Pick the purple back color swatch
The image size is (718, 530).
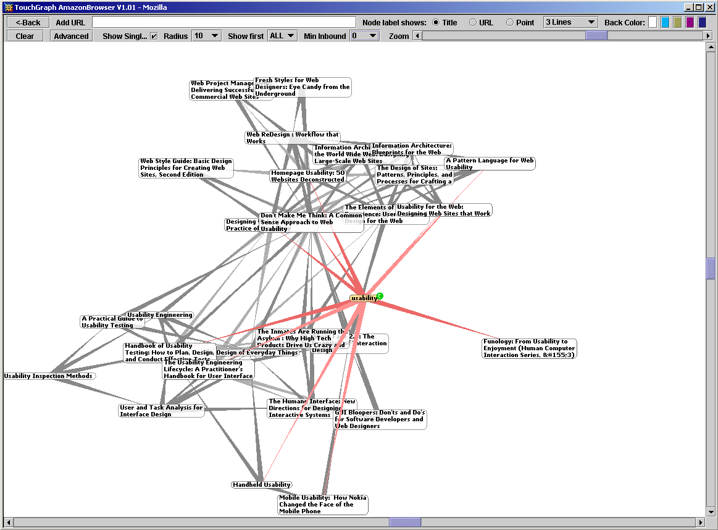pos(690,22)
